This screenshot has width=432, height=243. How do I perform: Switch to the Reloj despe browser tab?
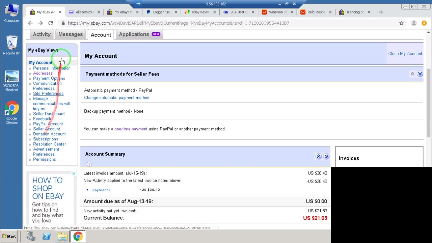(316, 12)
